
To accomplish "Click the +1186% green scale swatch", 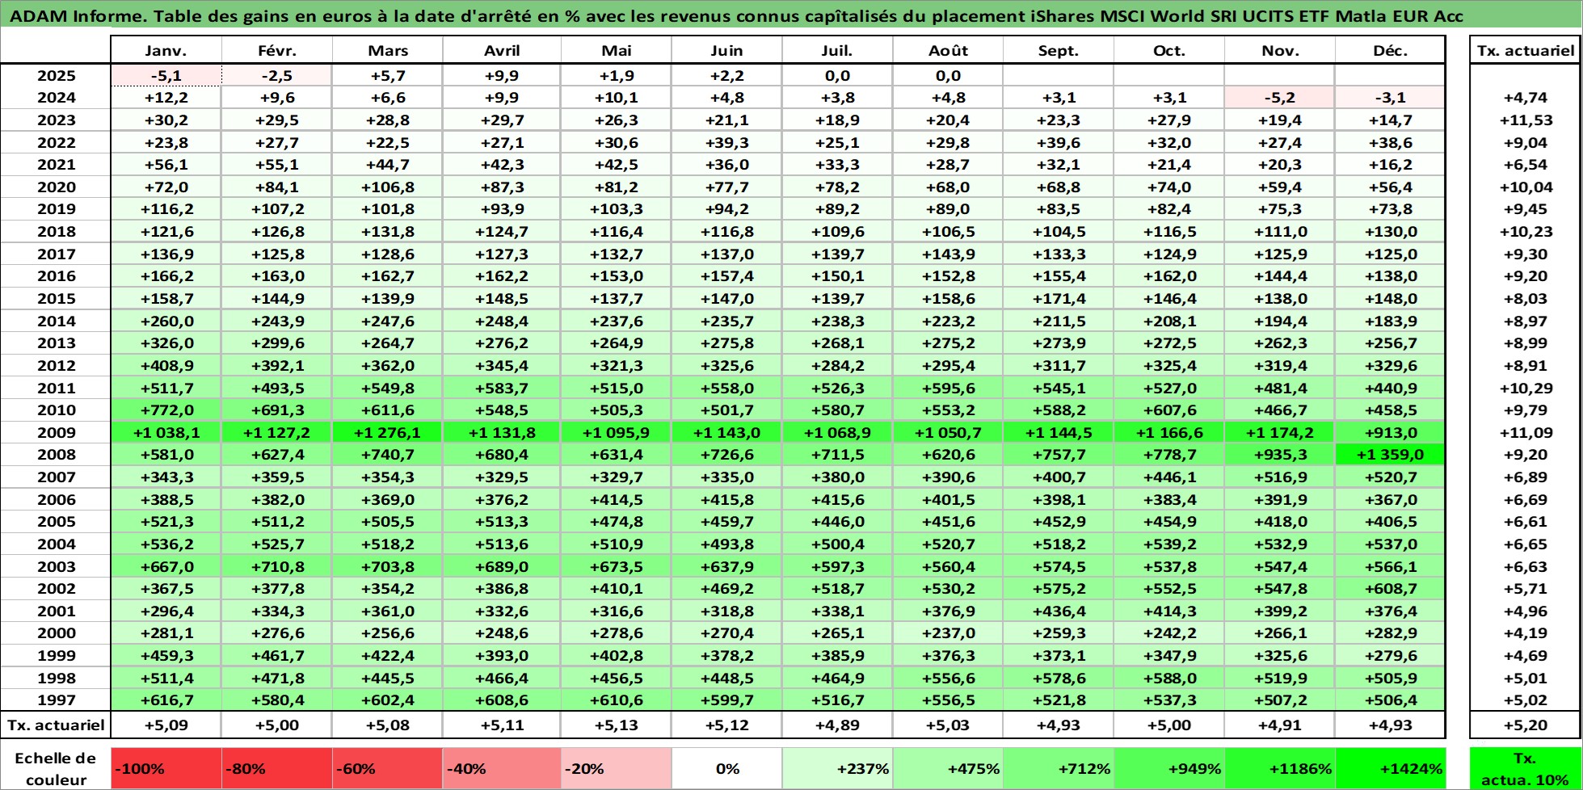I will tap(1280, 769).
